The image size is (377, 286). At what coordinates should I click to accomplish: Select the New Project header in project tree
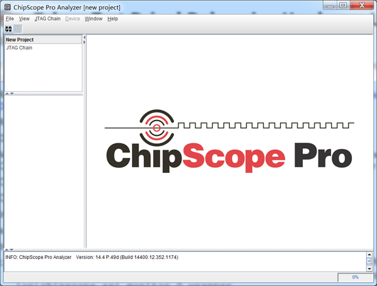tap(43, 40)
